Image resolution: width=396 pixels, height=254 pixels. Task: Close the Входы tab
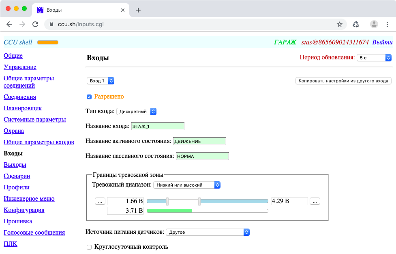(123, 10)
